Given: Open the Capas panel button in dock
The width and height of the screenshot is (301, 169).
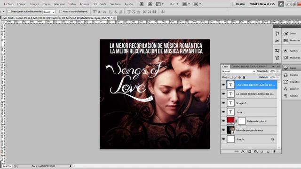Looking at the screenshot, I should [x=291, y=68].
